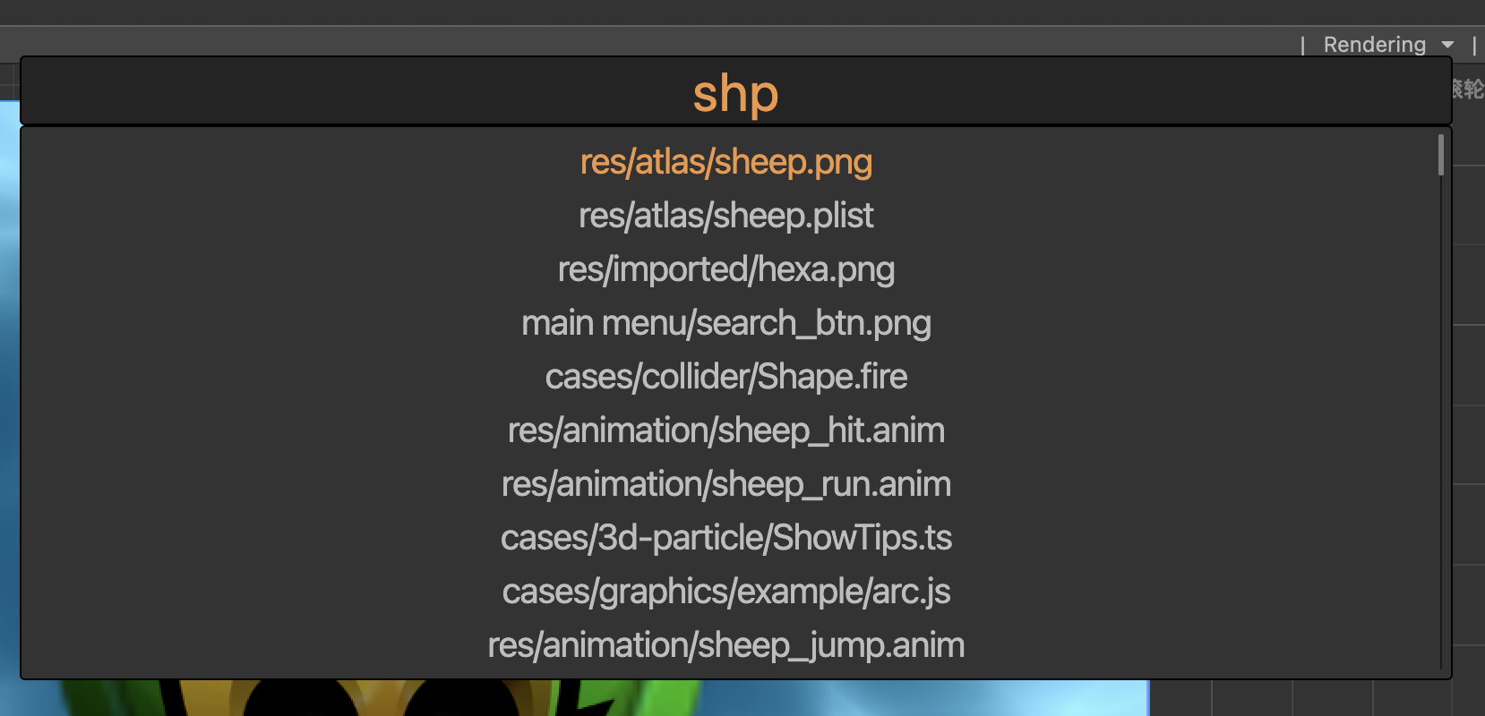Screen dimensions: 1485x716
Task: Click the partially hidden Chinese label under Rendering
Action: tap(1469, 89)
